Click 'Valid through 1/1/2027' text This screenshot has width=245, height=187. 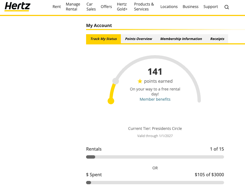coord(155,136)
